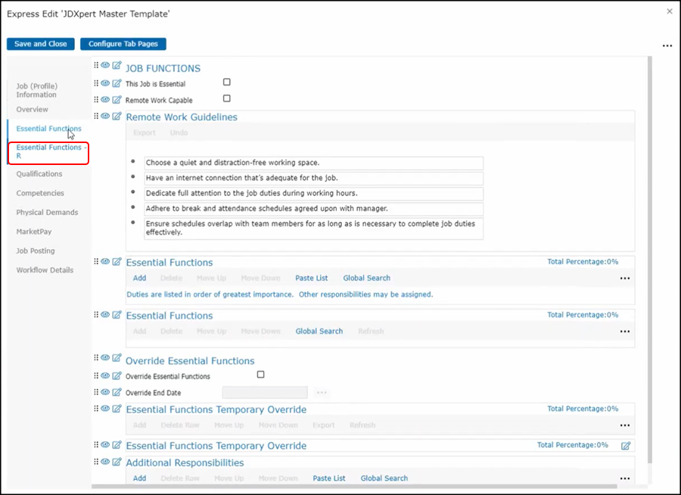Open the Override End Date picker ellipsis

click(x=322, y=393)
